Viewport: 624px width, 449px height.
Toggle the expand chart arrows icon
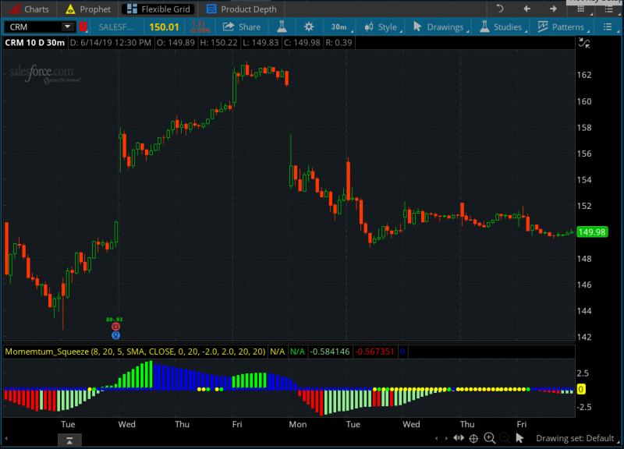click(x=583, y=44)
